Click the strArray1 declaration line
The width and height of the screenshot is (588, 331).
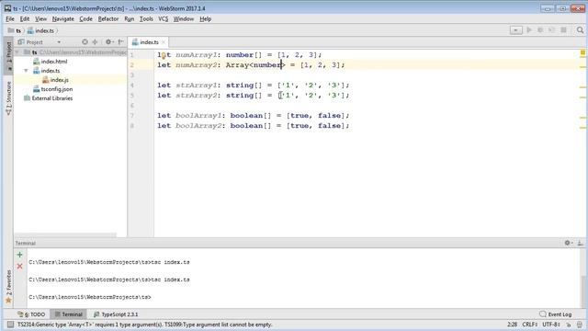[x=254, y=86]
